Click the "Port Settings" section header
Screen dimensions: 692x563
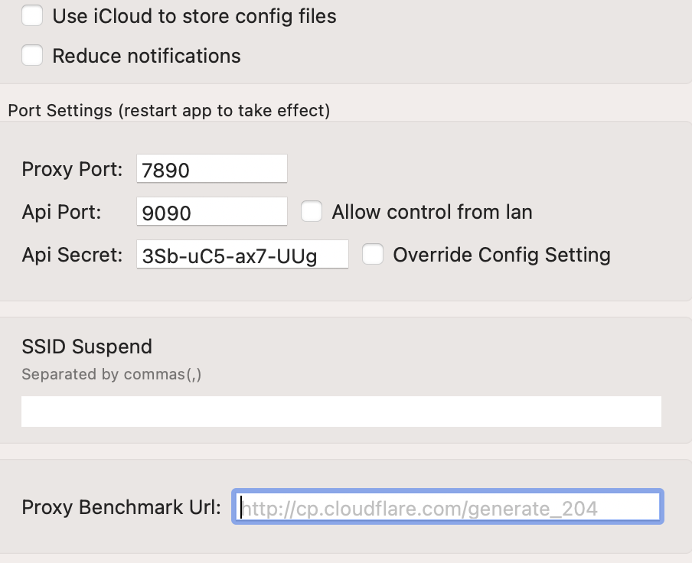168,110
